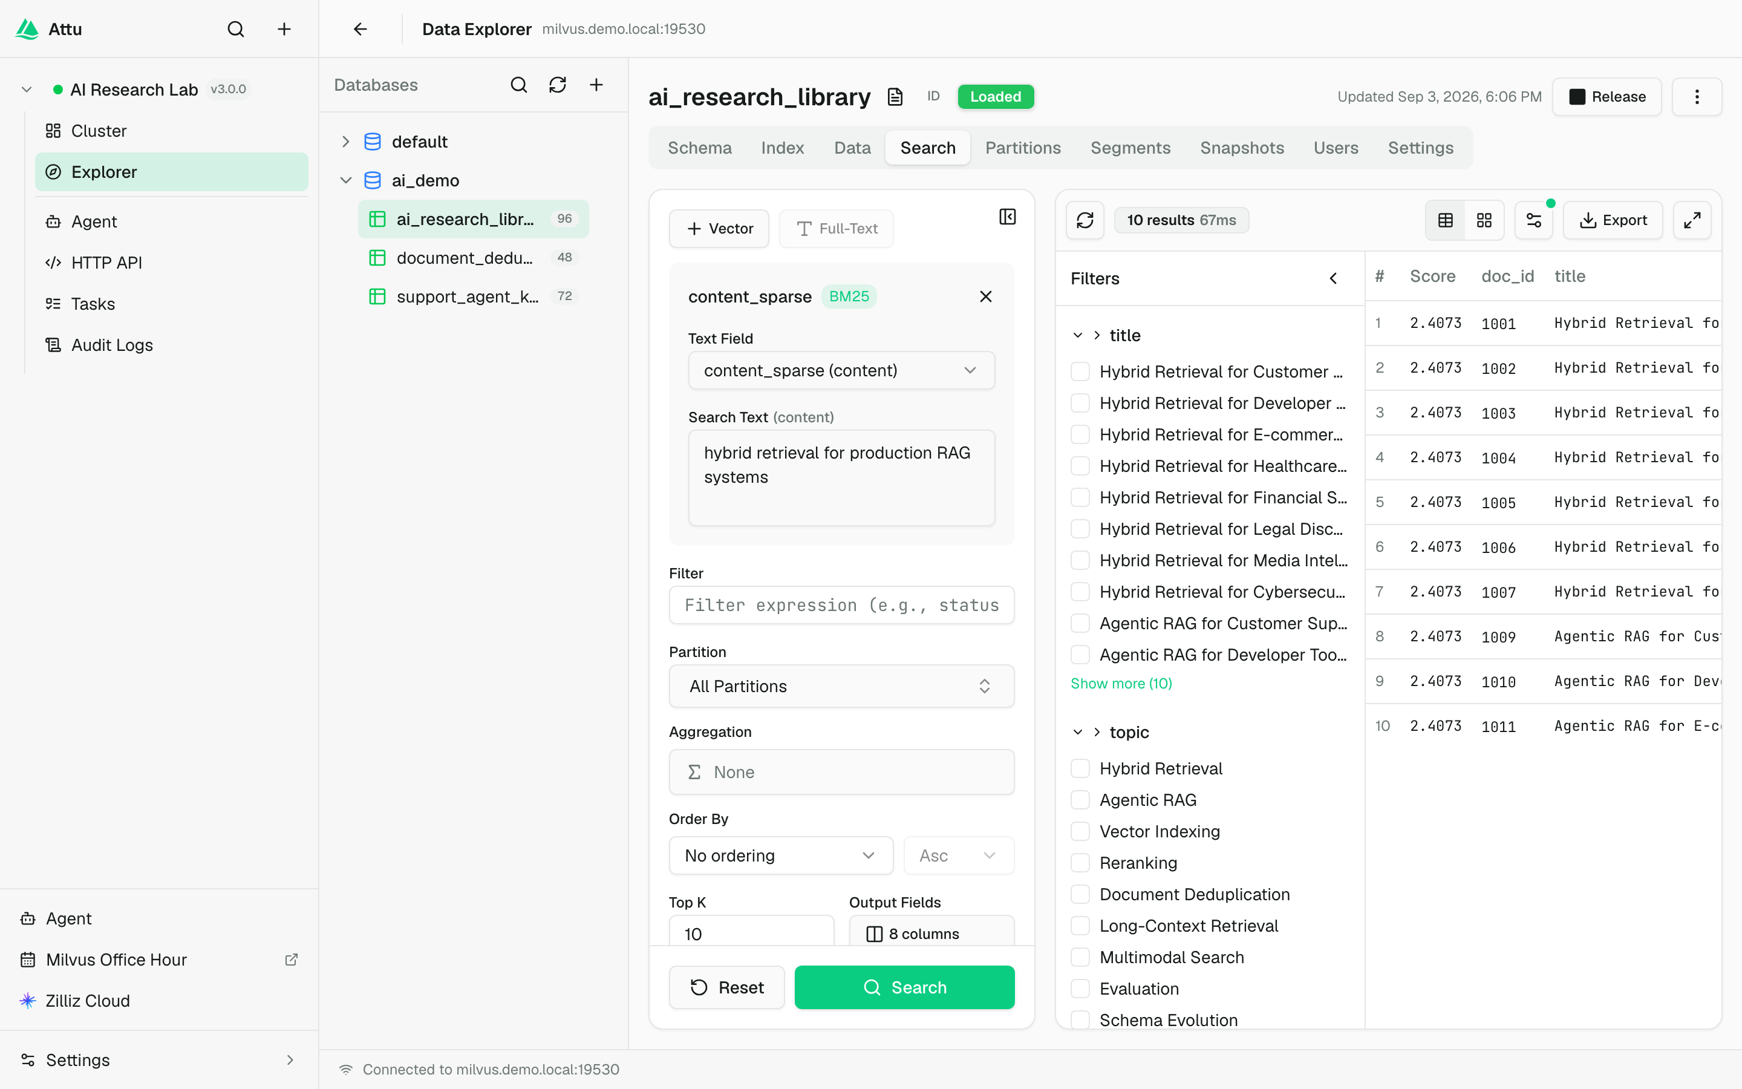Check Hybrid Retrieval for Healthcare title filter
Viewport: 1742px width, 1089px height.
coord(1080,466)
